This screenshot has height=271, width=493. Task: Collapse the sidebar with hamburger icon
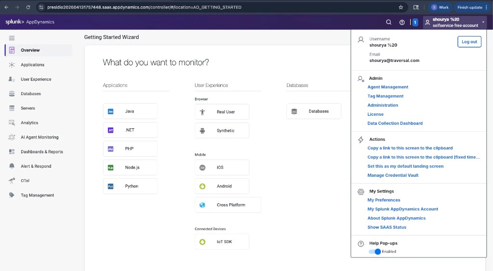tap(12, 38)
